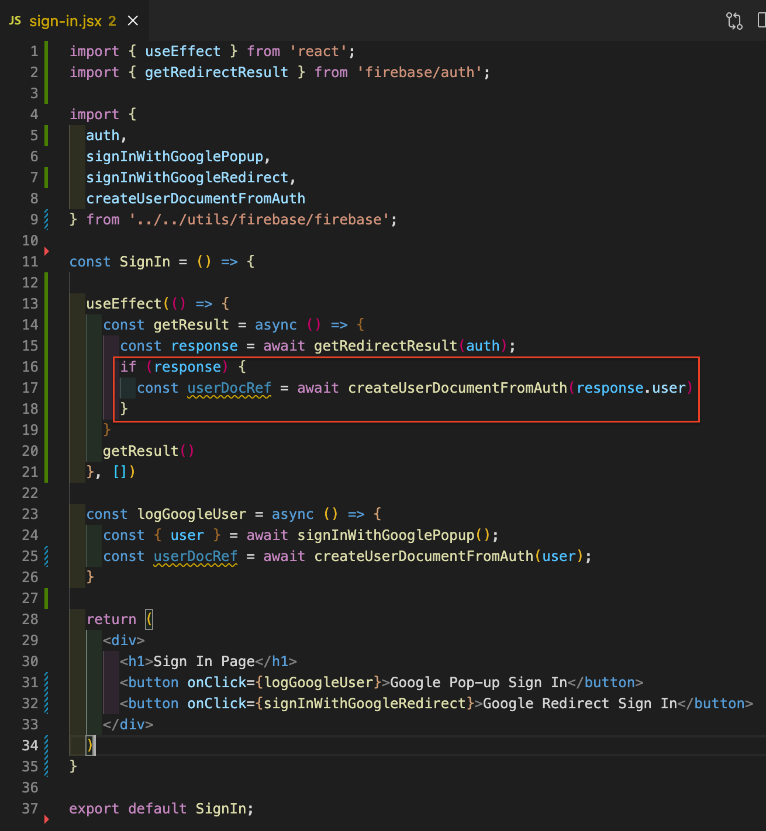Screen dimensions: 766x831
Task: Click 'Google Redirect Sign In' button text in code
Action: click(x=580, y=704)
